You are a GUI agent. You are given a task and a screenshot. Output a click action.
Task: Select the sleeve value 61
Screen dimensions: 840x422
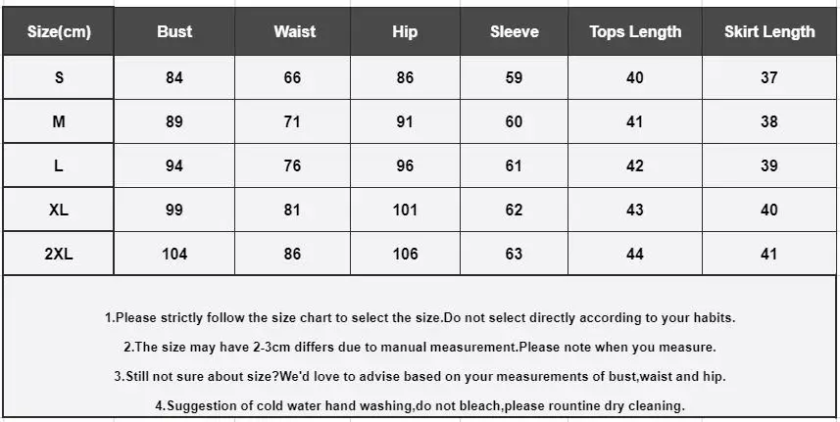pos(514,165)
